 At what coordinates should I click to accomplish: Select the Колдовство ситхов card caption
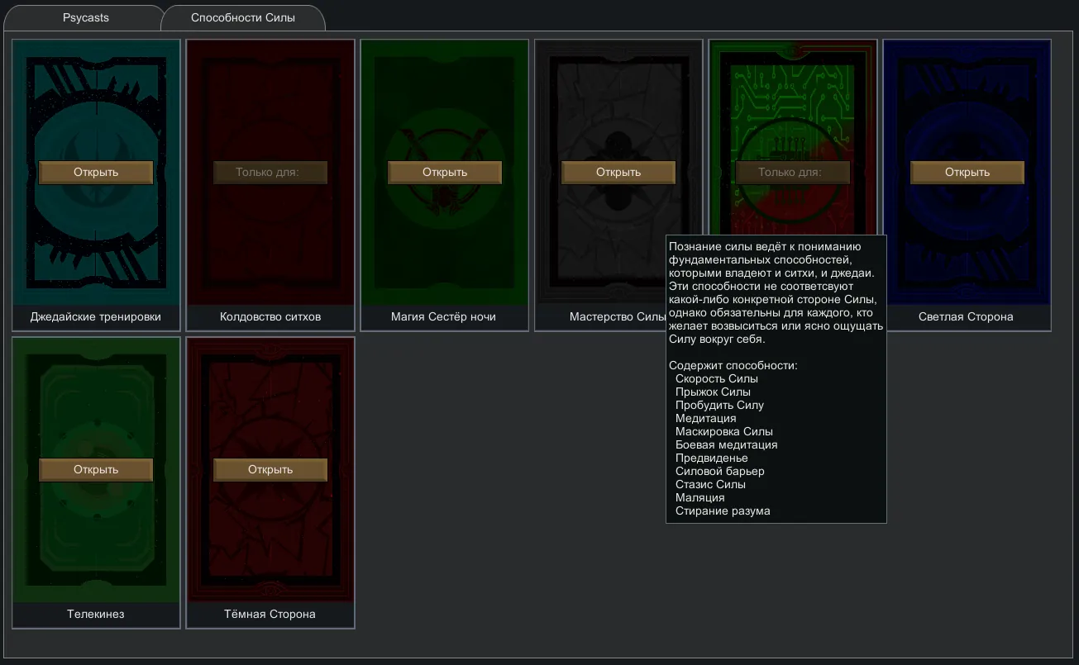coord(270,316)
